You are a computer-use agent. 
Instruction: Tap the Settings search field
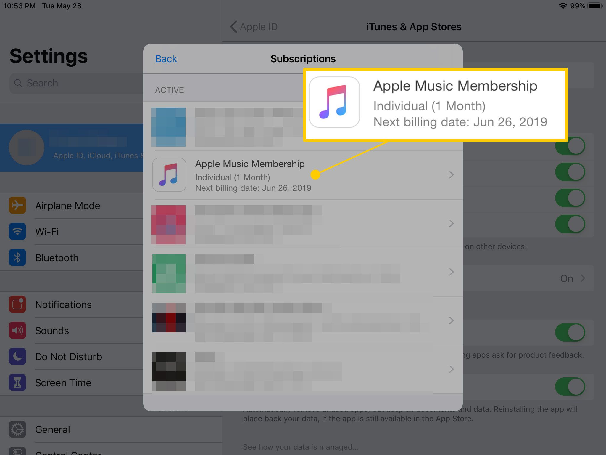(x=76, y=83)
